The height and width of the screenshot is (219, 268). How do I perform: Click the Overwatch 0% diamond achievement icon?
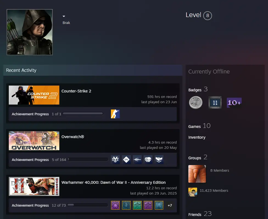126,160
